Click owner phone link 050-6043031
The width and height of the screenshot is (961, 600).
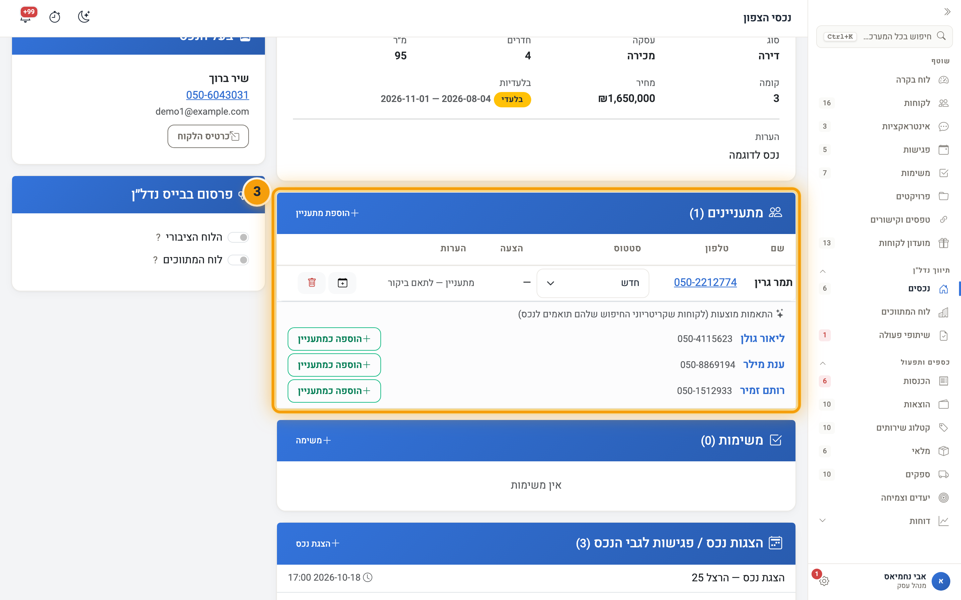[x=217, y=95]
